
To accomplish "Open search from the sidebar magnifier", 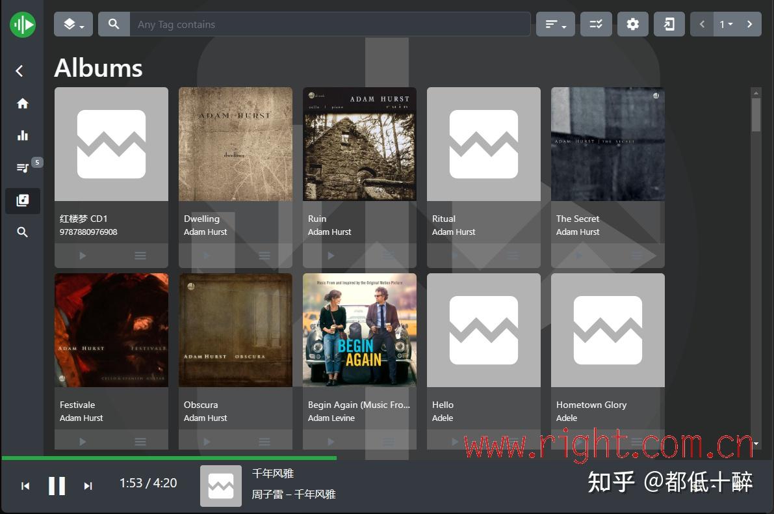I will 22,232.
